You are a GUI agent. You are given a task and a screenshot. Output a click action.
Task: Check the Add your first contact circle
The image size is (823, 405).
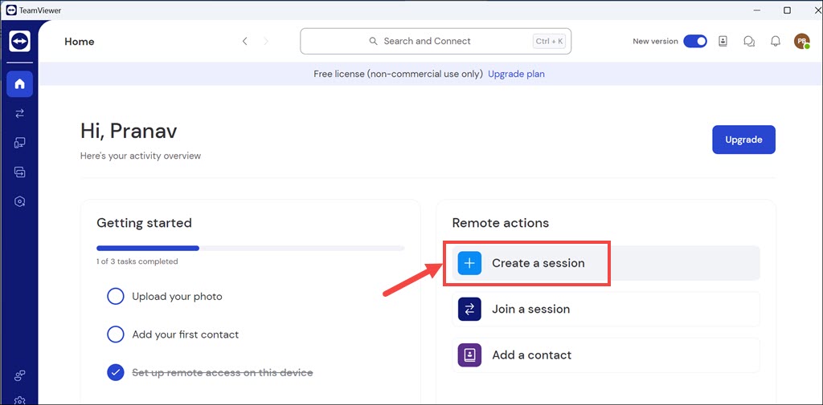pos(116,334)
